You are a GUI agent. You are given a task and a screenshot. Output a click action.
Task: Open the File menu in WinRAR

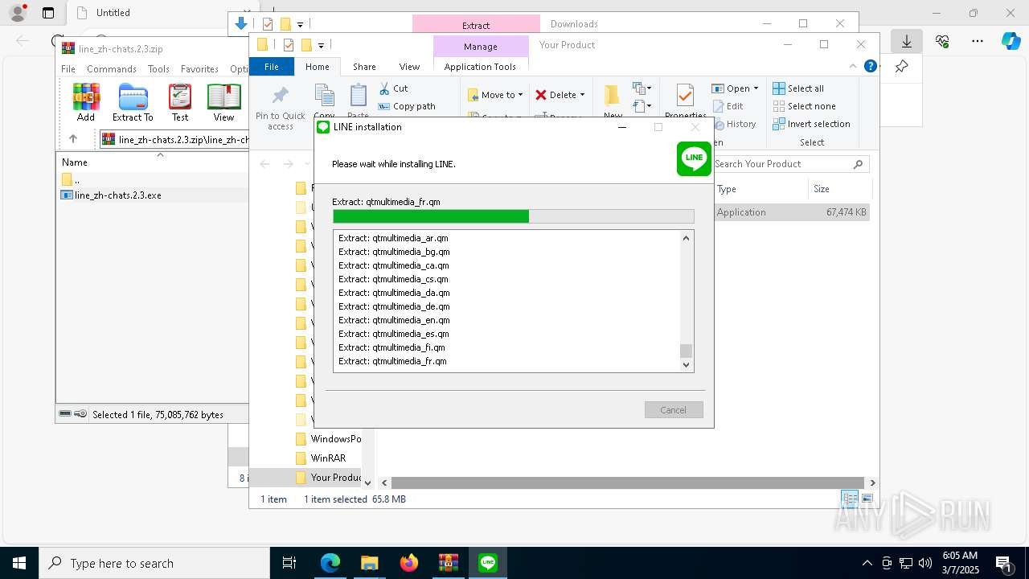tap(68, 69)
